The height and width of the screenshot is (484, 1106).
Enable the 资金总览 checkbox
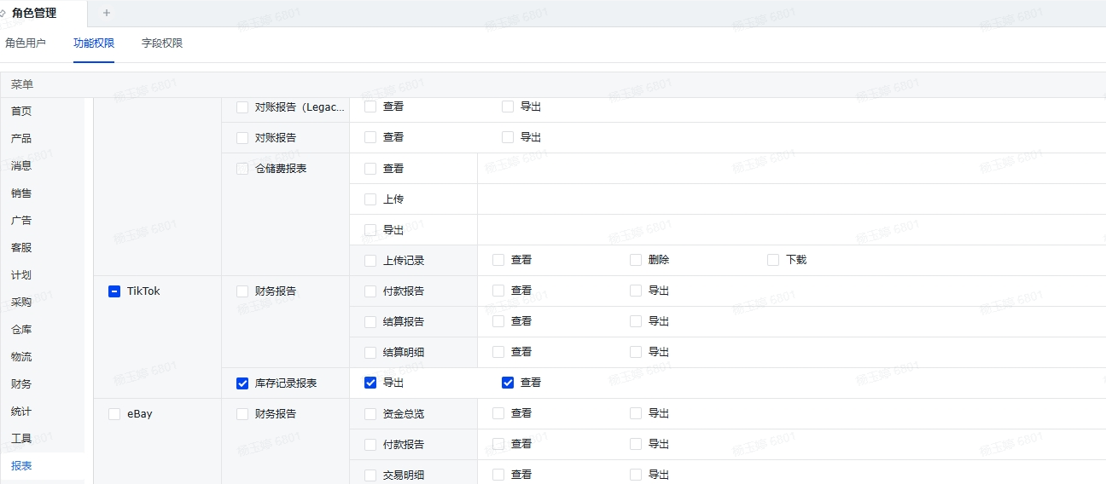tap(370, 414)
